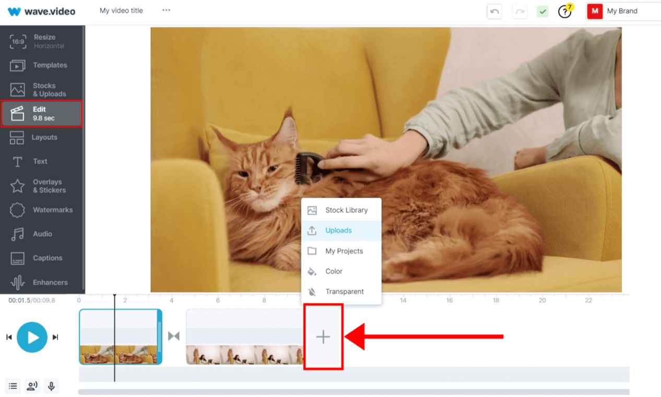Expand the My Brand dropdown
Viewport: 661px width, 397px height.
click(622, 11)
